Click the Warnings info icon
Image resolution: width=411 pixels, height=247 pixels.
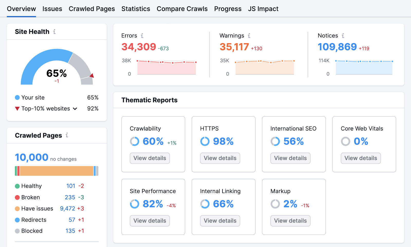pos(249,36)
